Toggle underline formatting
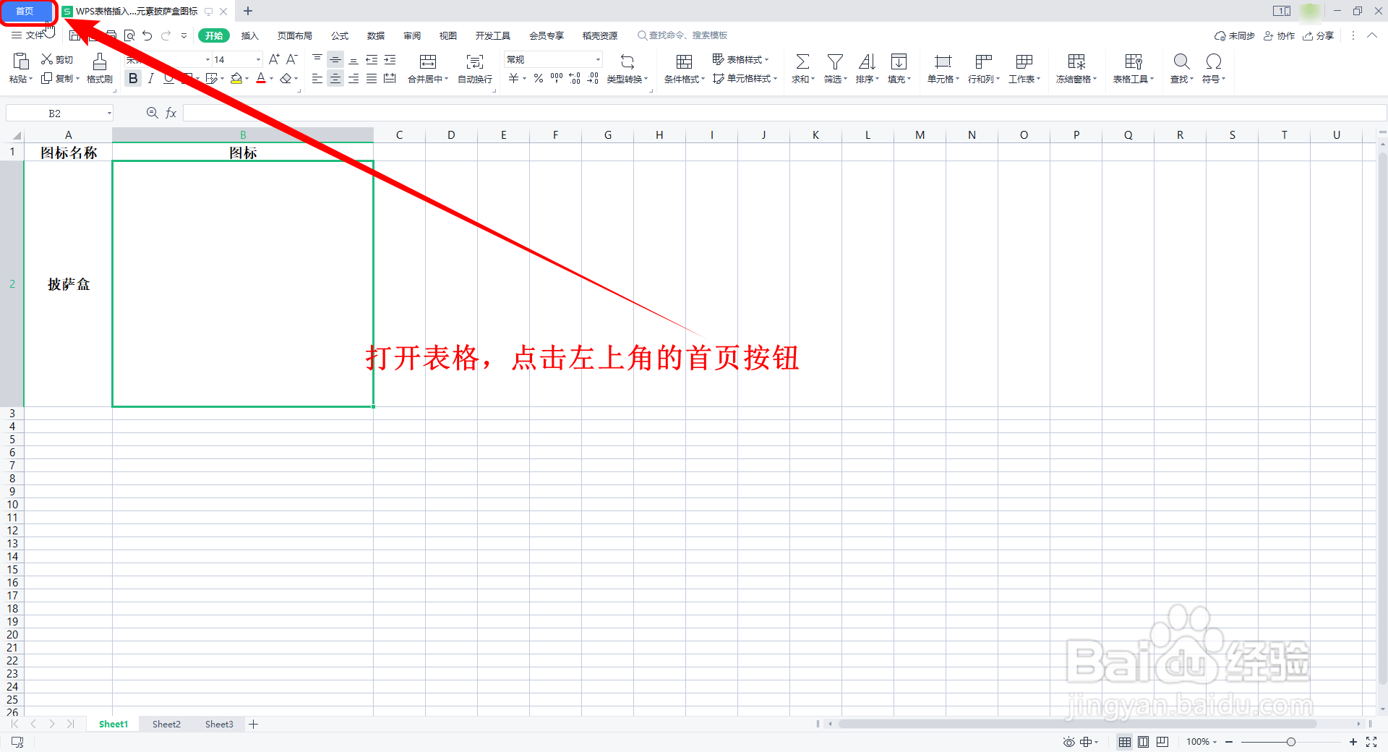This screenshot has width=1388, height=752. coord(168,78)
